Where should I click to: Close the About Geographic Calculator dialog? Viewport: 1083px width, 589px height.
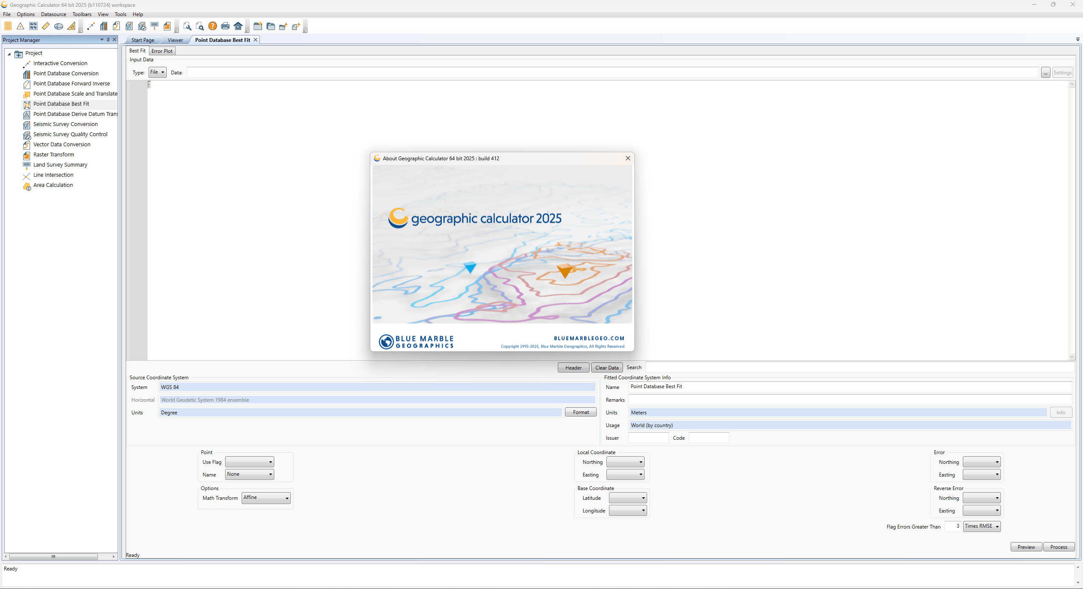(628, 158)
